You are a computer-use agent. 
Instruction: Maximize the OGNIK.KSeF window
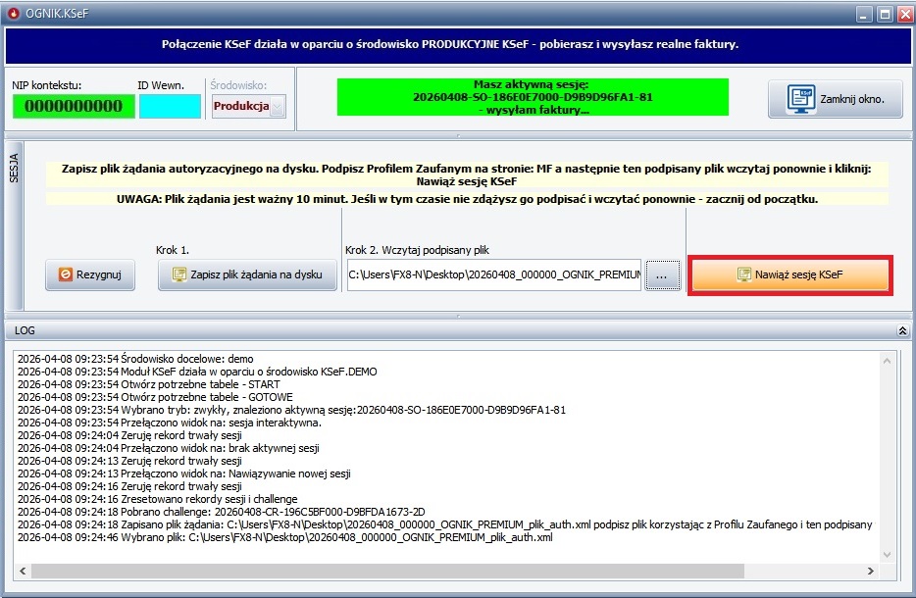tap(884, 14)
